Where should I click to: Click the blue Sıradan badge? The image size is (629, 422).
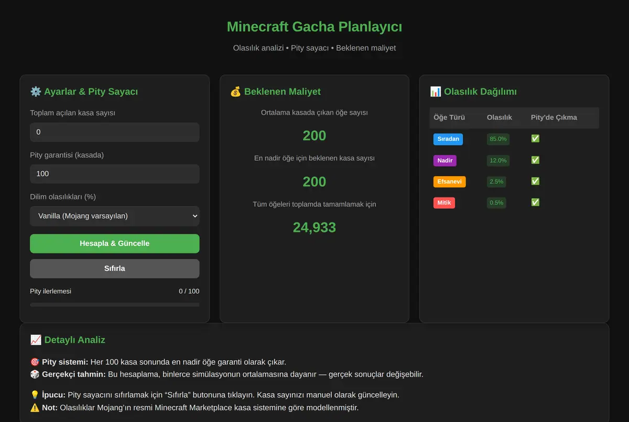(448, 139)
